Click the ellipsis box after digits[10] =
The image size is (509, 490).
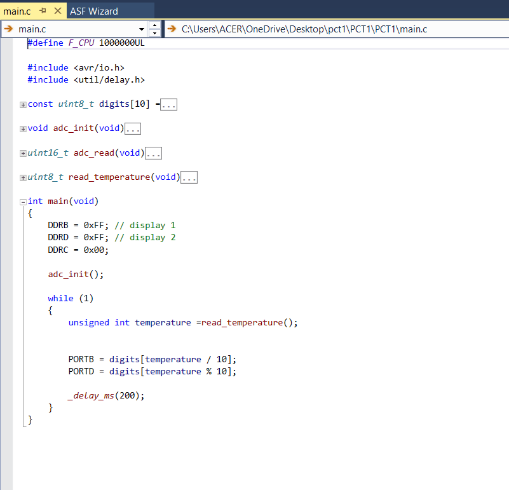169,105
